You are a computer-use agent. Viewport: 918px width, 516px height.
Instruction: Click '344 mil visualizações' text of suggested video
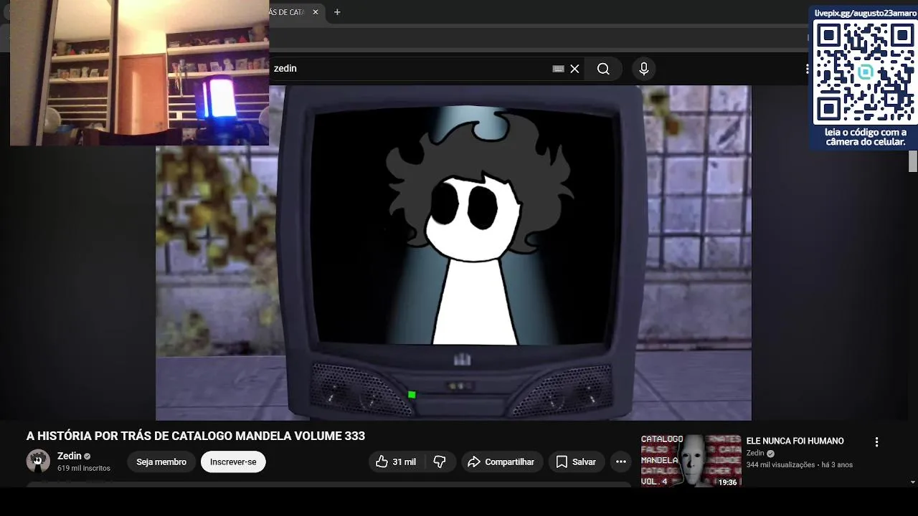pyautogui.click(x=780, y=464)
